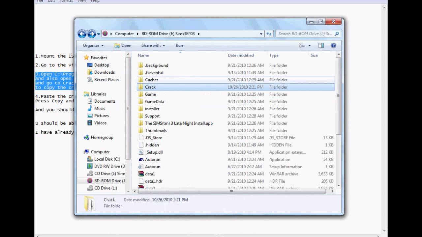Open Homegroup in the navigation pane
The image size is (422, 237).
coord(102,137)
